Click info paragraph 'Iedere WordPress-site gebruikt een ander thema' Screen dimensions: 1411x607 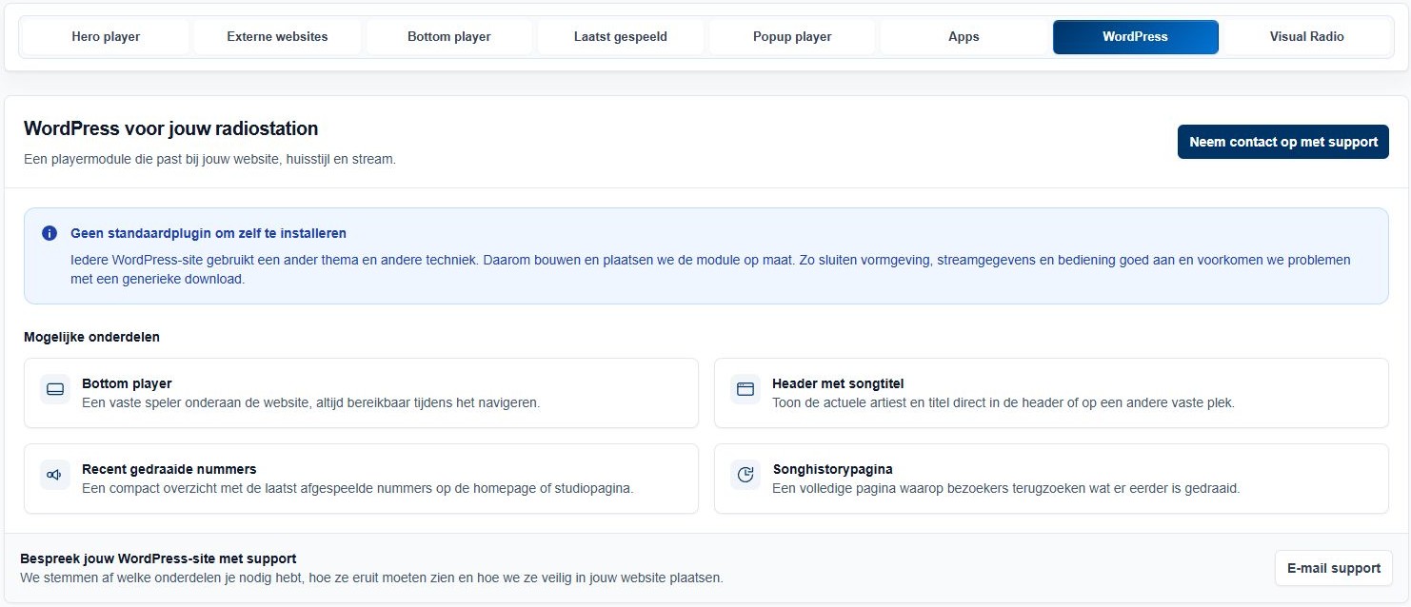click(x=710, y=269)
